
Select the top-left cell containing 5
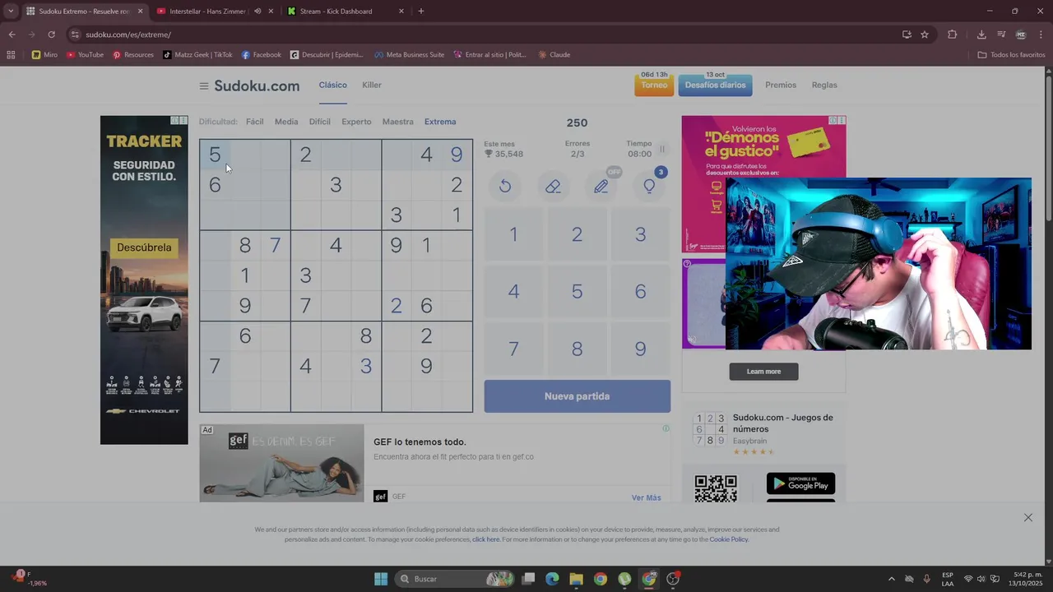click(215, 155)
